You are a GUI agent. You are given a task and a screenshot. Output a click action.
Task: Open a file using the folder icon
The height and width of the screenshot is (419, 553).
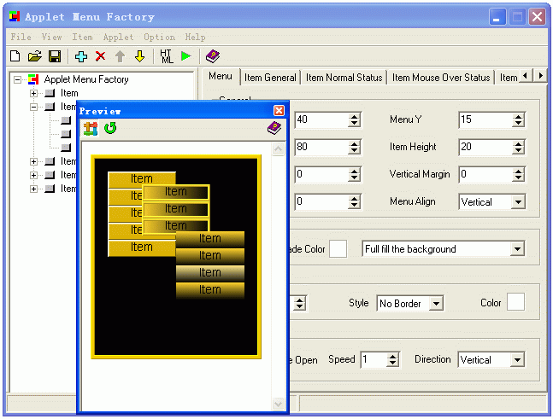34,56
